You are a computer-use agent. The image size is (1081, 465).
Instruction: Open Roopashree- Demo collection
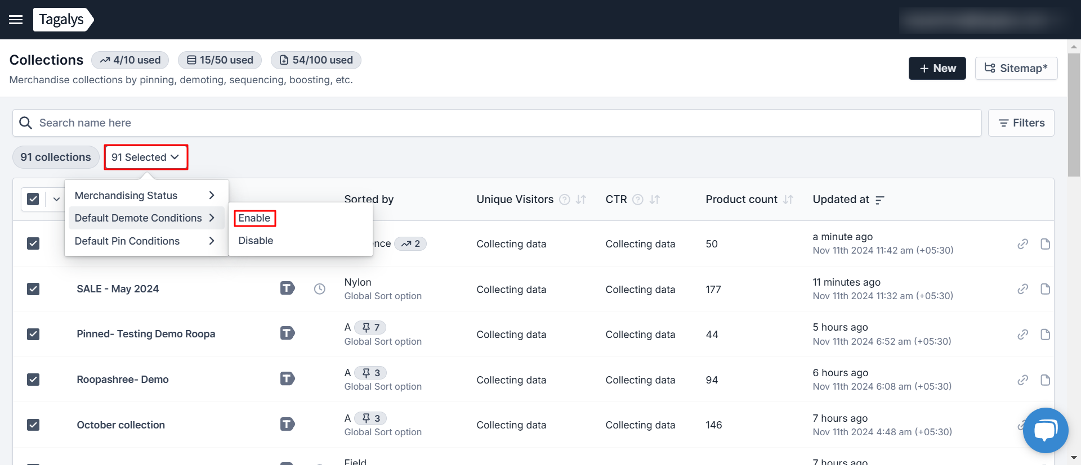tap(123, 380)
